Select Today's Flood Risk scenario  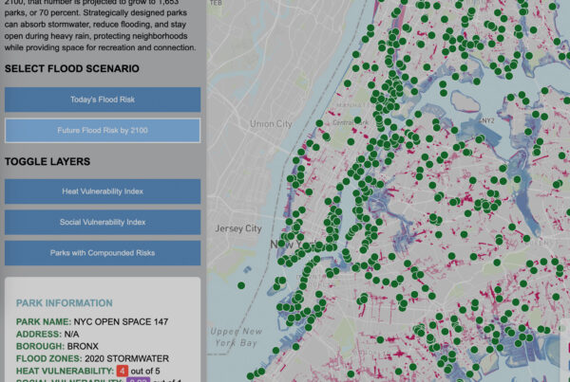coord(103,100)
